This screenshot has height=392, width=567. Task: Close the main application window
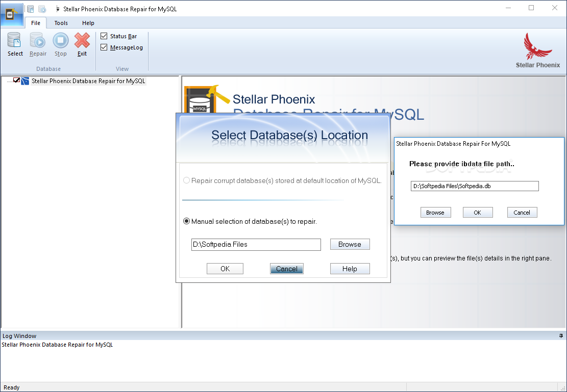pos(554,8)
